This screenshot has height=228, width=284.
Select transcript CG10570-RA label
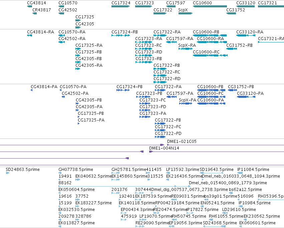72,32
